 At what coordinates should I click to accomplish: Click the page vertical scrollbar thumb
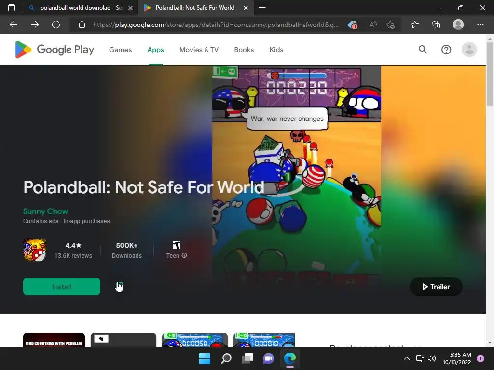tap(490, 74)
